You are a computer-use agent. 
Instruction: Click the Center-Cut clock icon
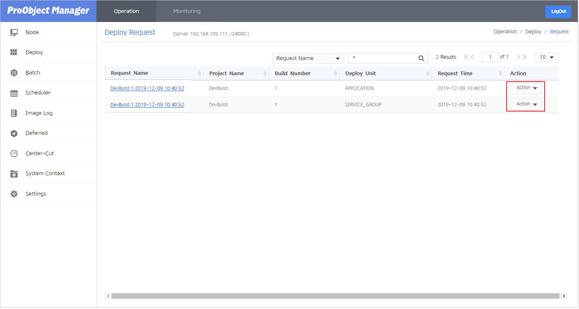pyautogui.click(x=14, y=154)
